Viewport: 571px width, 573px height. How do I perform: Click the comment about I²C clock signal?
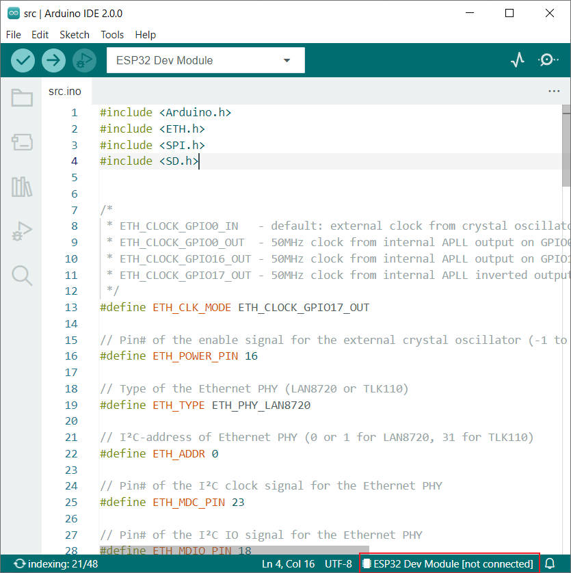click(271, 485)
